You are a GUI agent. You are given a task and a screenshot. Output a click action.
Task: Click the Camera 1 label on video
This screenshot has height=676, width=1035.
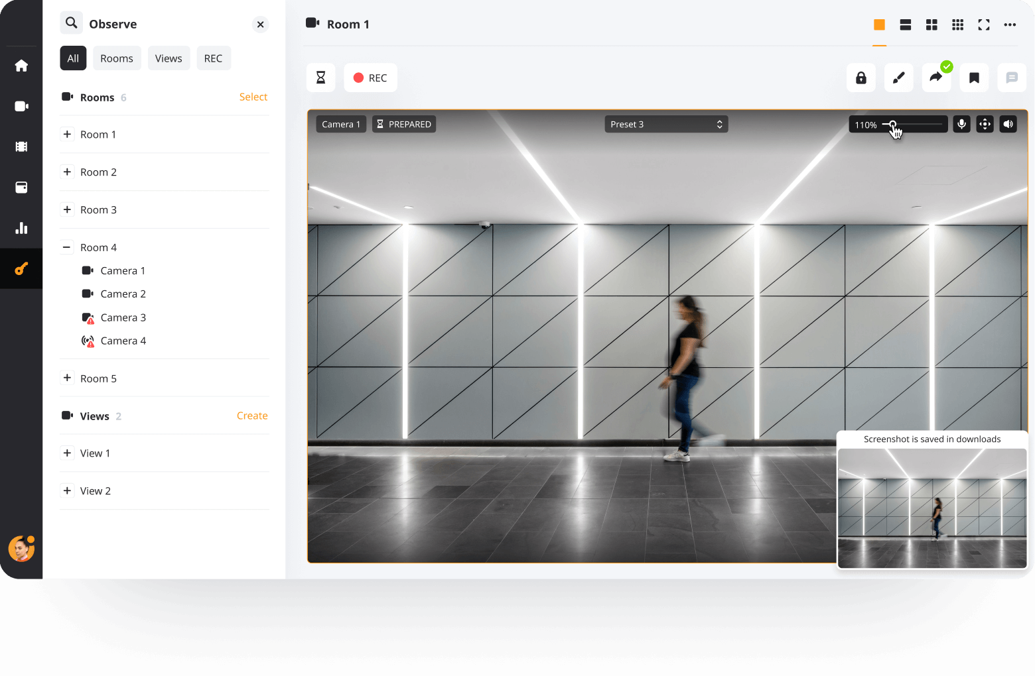pos(341,125)
